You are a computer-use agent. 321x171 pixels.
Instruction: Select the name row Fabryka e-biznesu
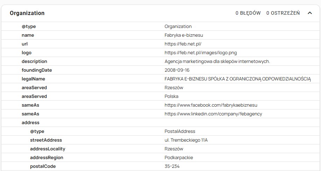point(184,35)
